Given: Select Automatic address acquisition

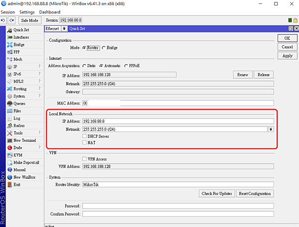Looking at the screenshot, I should 101,66.
